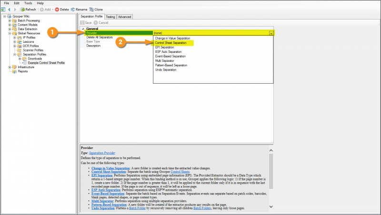Viewport: 381px width, 215px height.
Task: Open the Provider dropdown arrow
Action: [271, 33]
